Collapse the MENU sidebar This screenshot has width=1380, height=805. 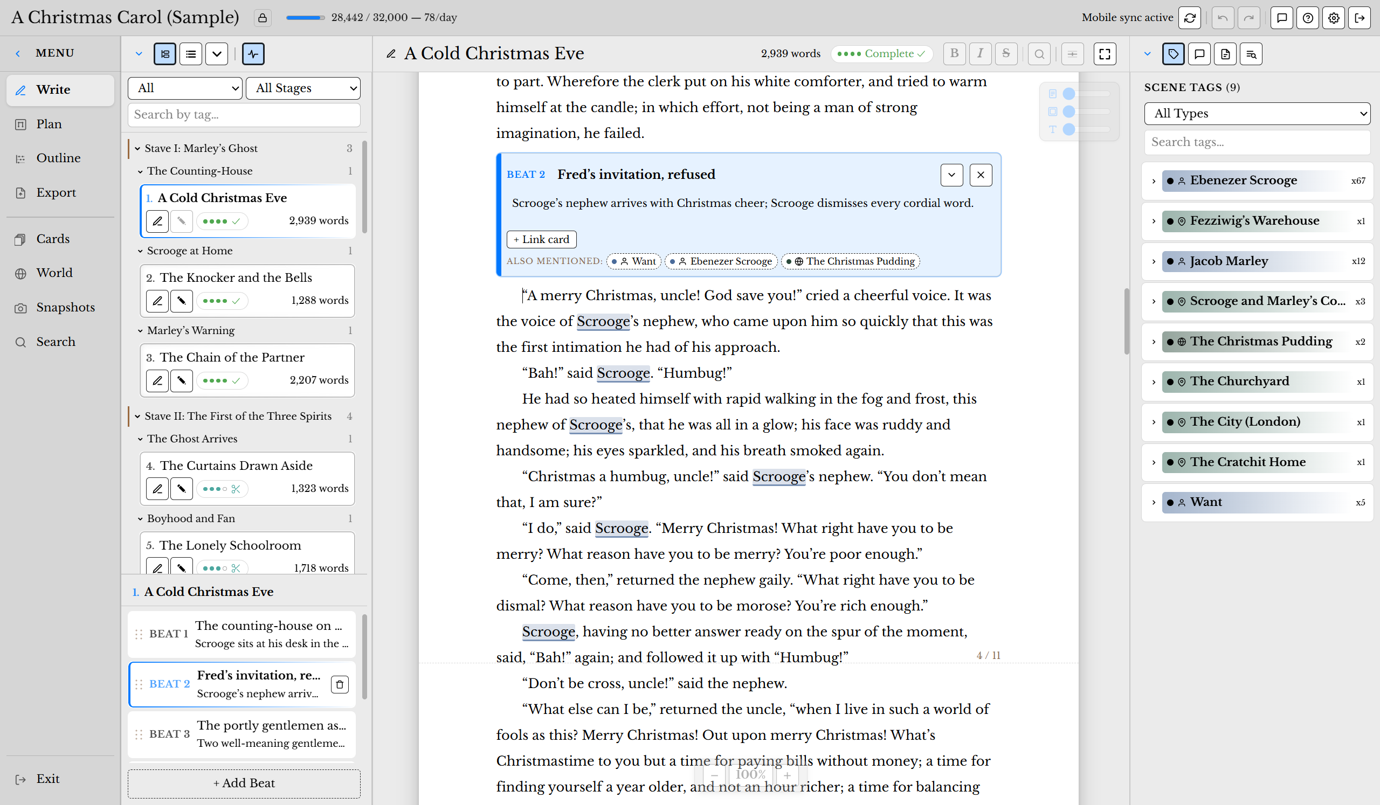tap(18, 54)
